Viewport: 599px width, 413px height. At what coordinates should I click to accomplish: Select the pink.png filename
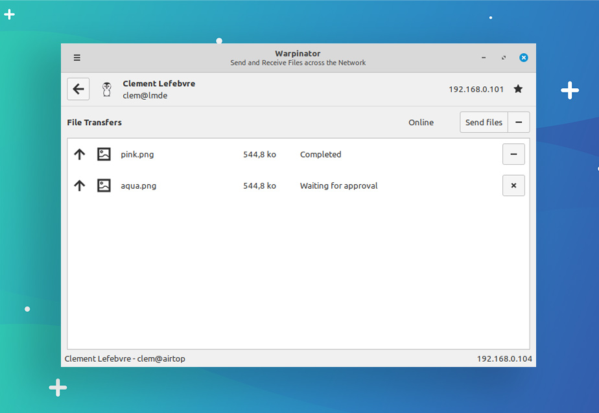[x=137, y=154]
